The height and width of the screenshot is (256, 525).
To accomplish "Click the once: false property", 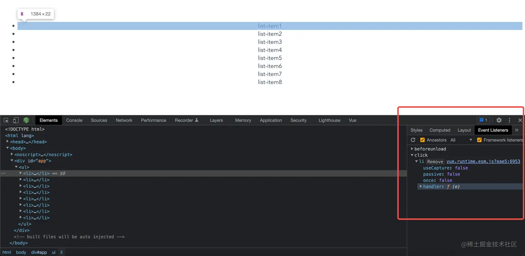I will coord(437,180).
